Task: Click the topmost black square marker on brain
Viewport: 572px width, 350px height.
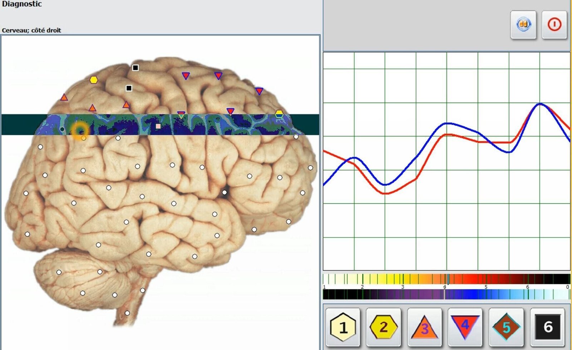Action: point(135,67)
